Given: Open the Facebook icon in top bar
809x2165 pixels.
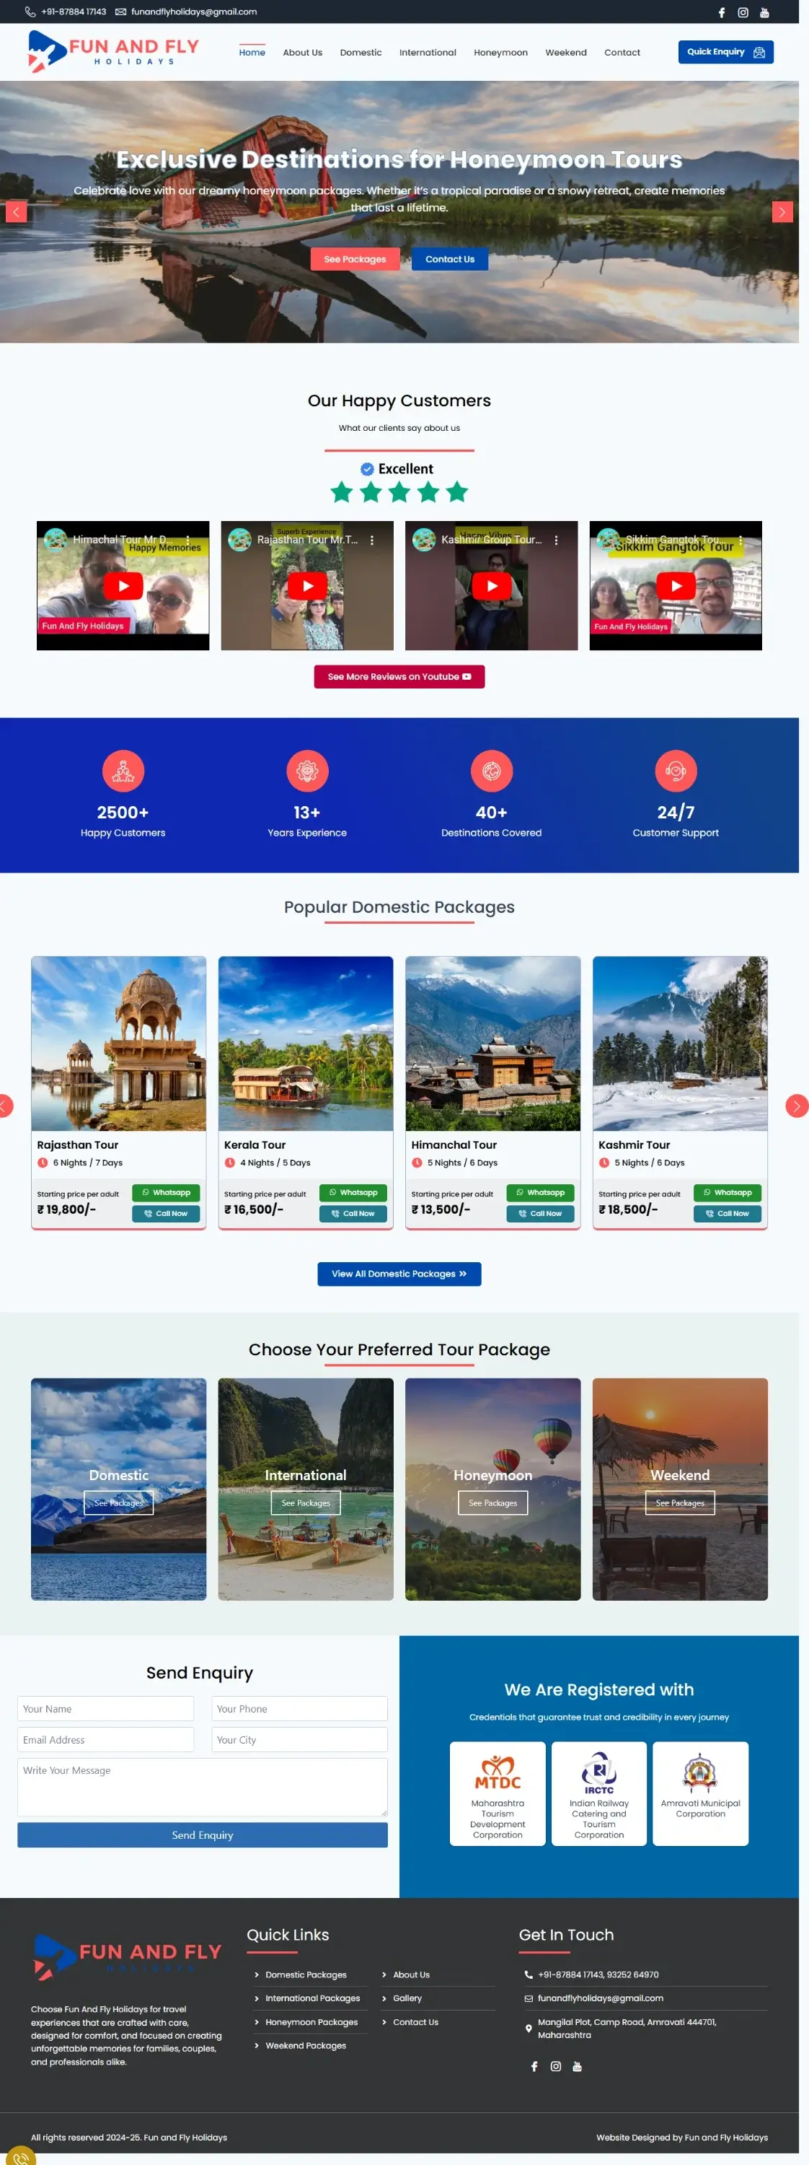Looking at the screenshot, I should click(x=722, y=12).
